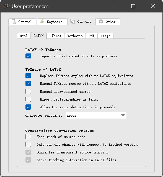Screen dimensions: 163x177
Task: Close the User preferences window
Action: pos(153,6)
